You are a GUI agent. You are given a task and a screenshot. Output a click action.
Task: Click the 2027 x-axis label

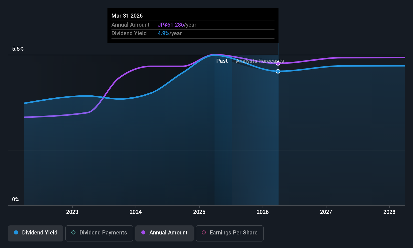tap(326, 212)
